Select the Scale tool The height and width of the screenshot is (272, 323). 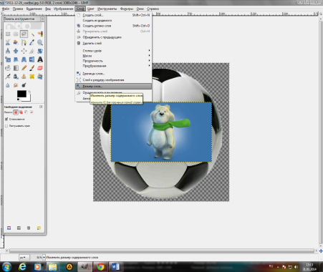click(8, 59)
